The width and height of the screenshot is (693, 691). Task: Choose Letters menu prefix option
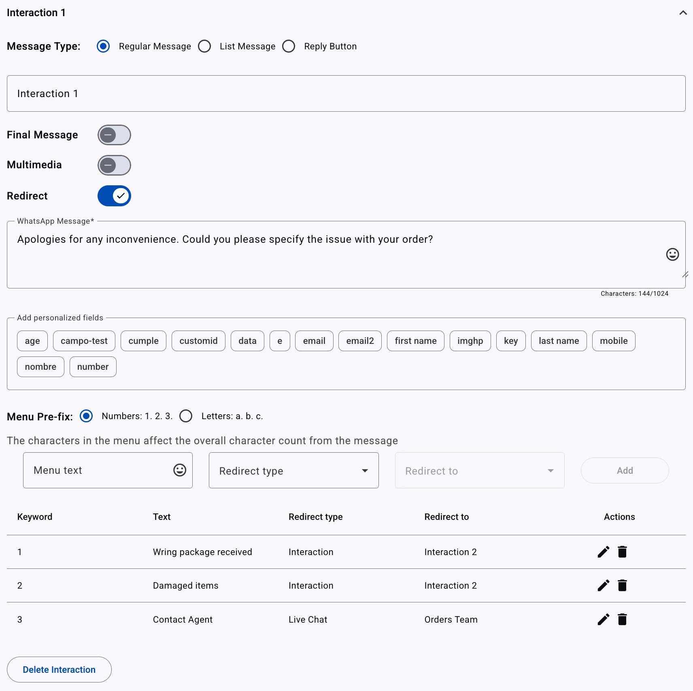[x=186, y=416]
